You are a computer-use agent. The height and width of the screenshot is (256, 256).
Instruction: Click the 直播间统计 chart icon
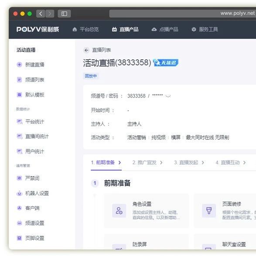tap(20, 137)
